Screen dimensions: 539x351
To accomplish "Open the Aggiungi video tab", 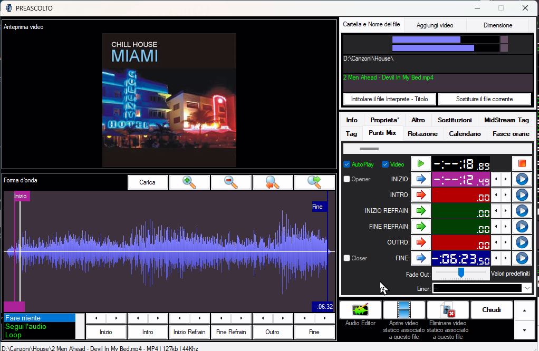I will 435,25.
